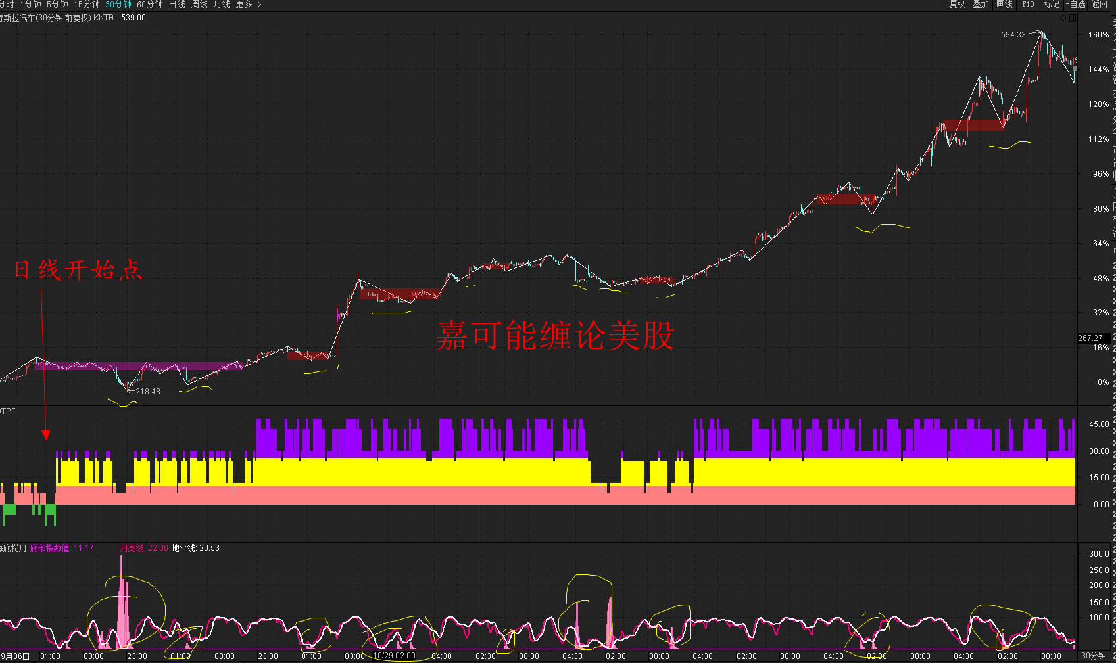Switch to the 5分钟 period tab

(x=57, y=5)
